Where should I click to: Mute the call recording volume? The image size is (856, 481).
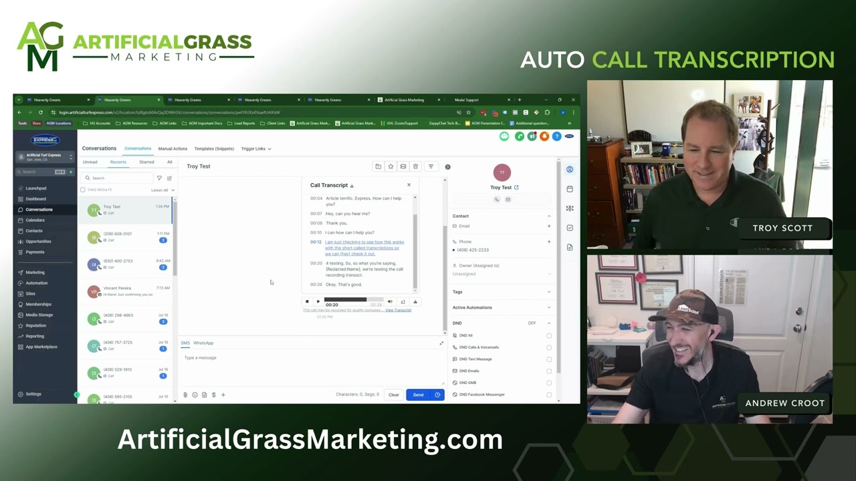[x=390, y=301]
